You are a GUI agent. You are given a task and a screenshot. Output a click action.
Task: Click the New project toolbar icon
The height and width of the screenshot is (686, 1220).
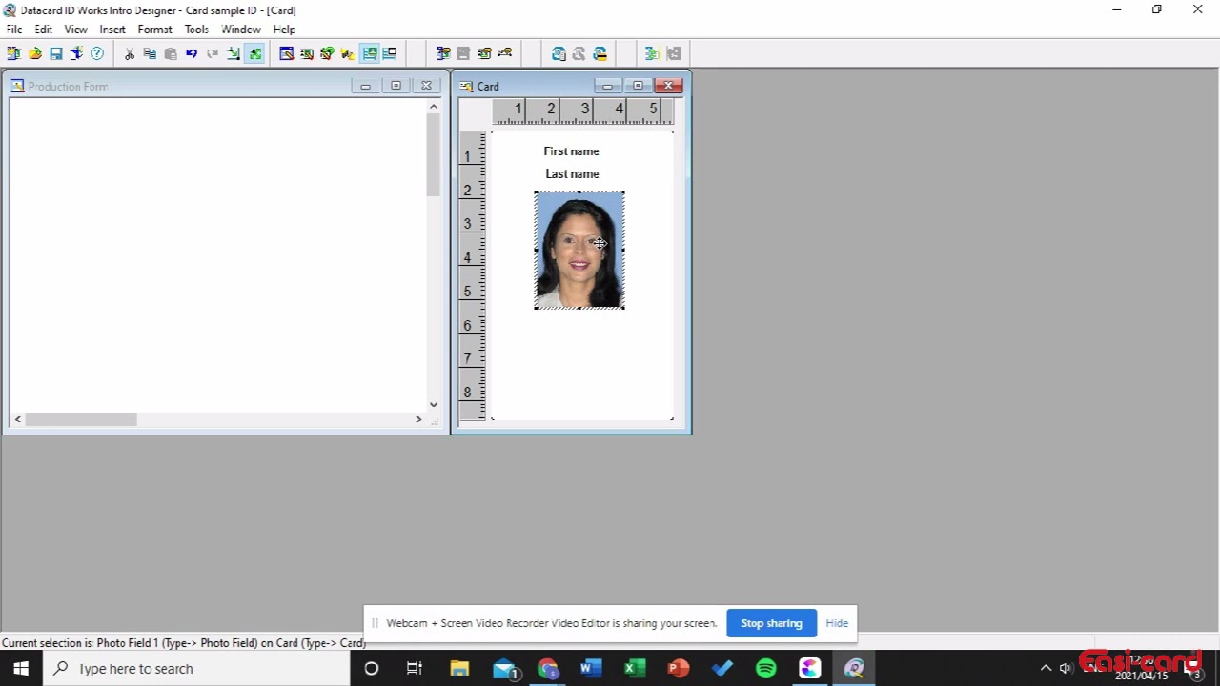[13, 53]
